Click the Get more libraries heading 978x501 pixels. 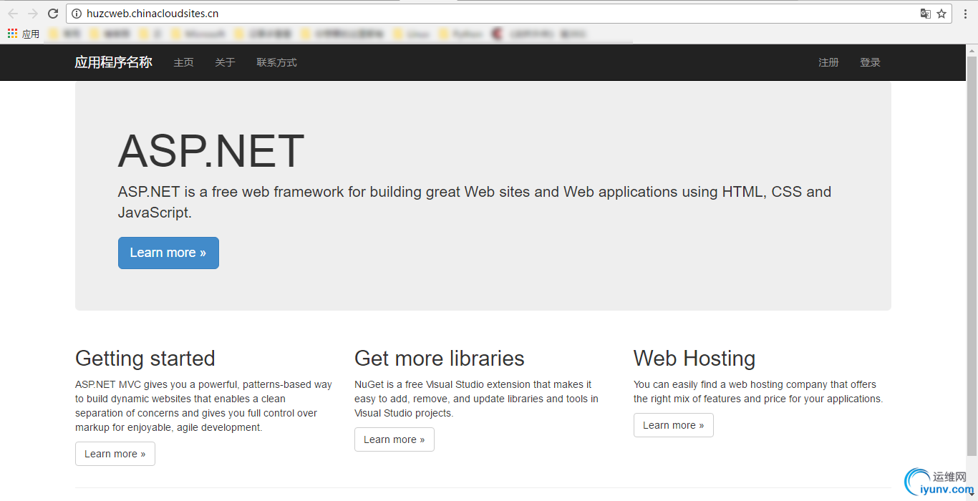(439, 358)
